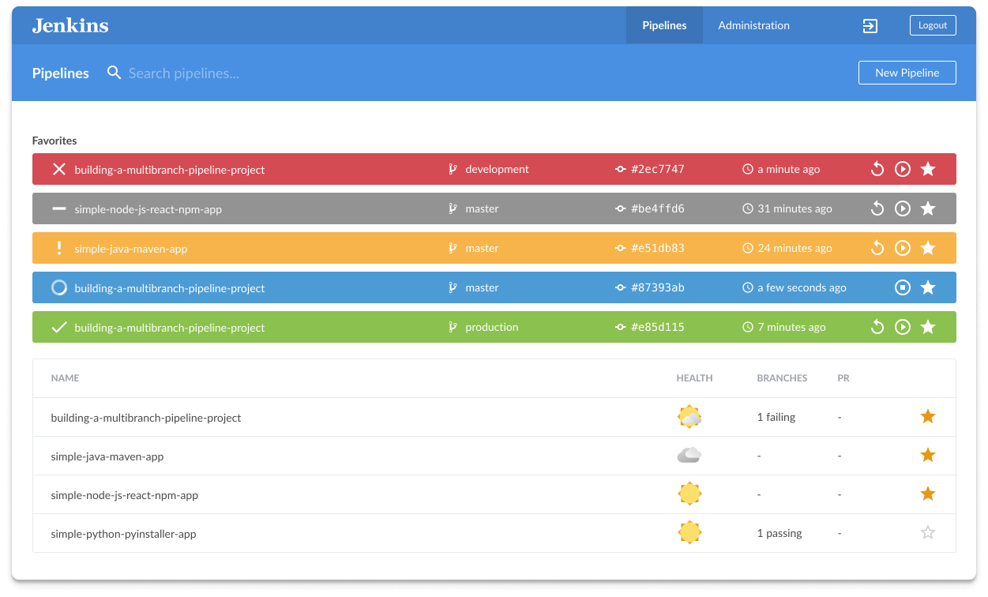Unfavorite the gray simple-node-js-react-npm-app card
Screen dimensions: 988x597
pos(928,208)
